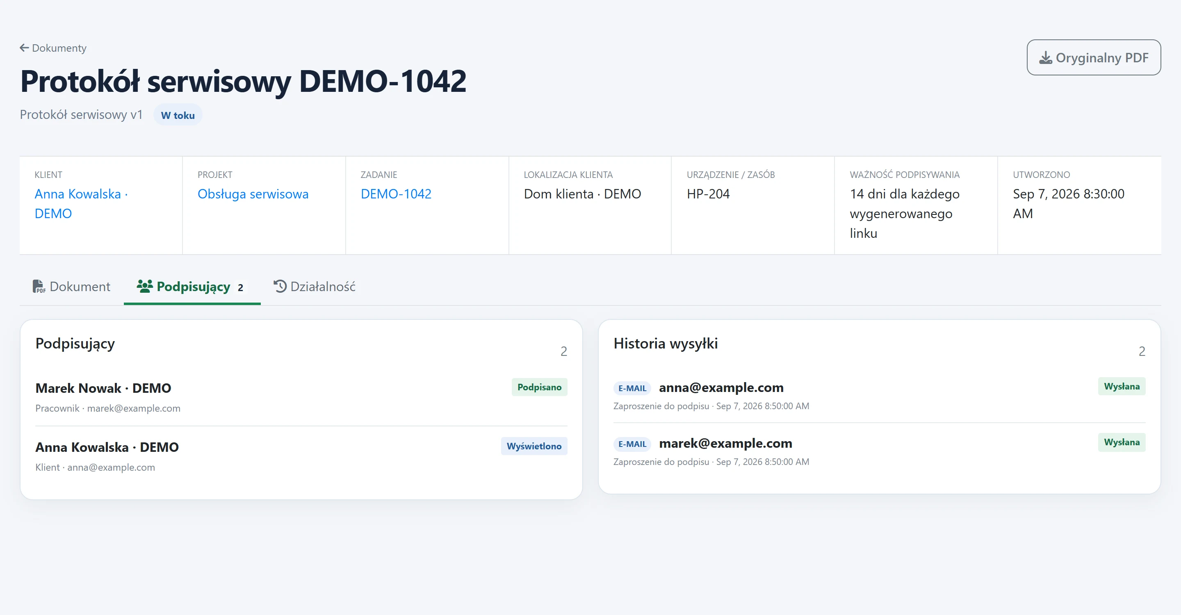Click 'Dom klienta · DEMO' location value

tap(582, 194)
